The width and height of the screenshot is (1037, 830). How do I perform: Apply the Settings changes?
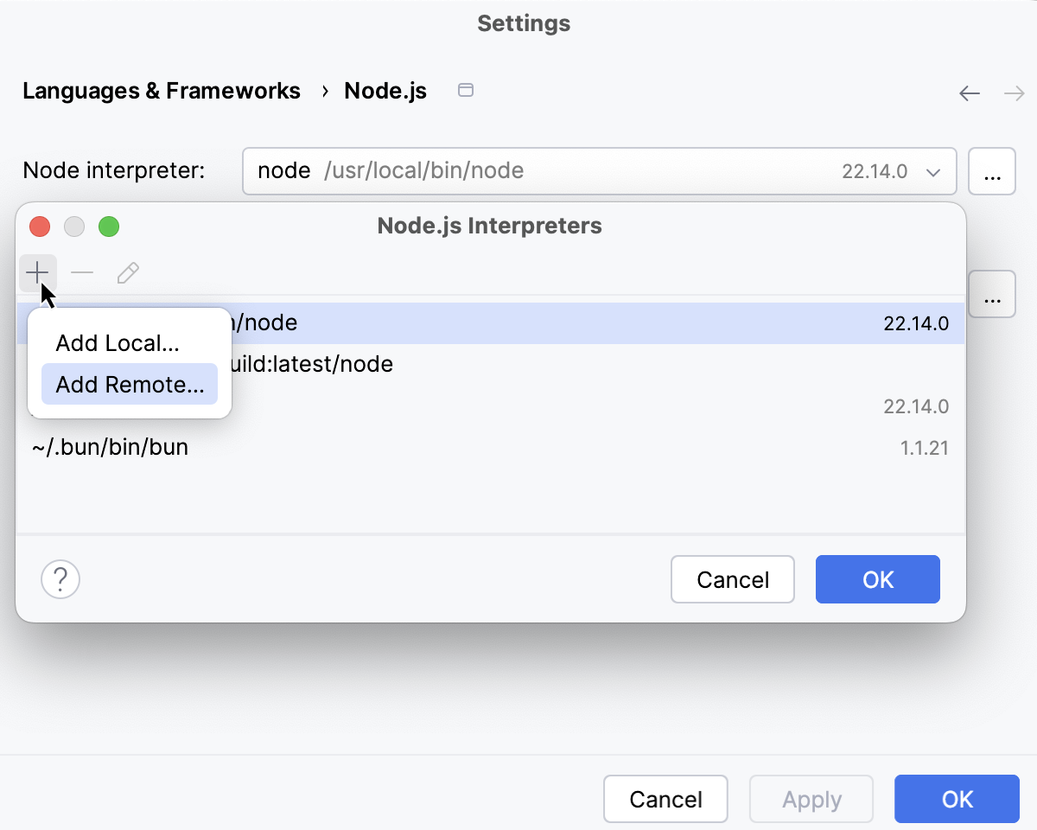click(811, 799)
